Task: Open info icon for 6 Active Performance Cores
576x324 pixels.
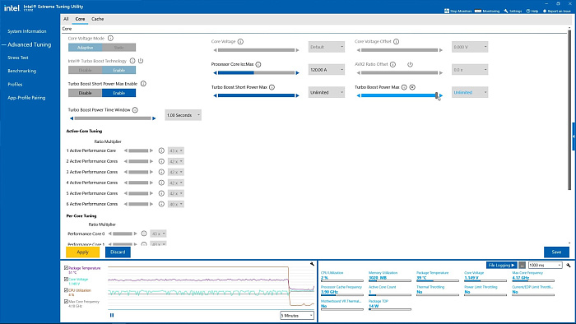Action: click(161, 204)
